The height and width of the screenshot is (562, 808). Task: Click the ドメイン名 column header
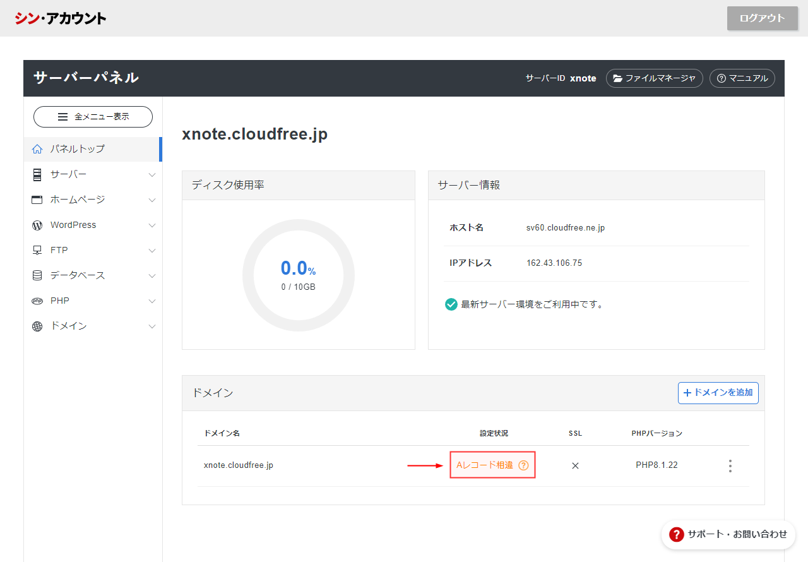(x=222, y=433)
